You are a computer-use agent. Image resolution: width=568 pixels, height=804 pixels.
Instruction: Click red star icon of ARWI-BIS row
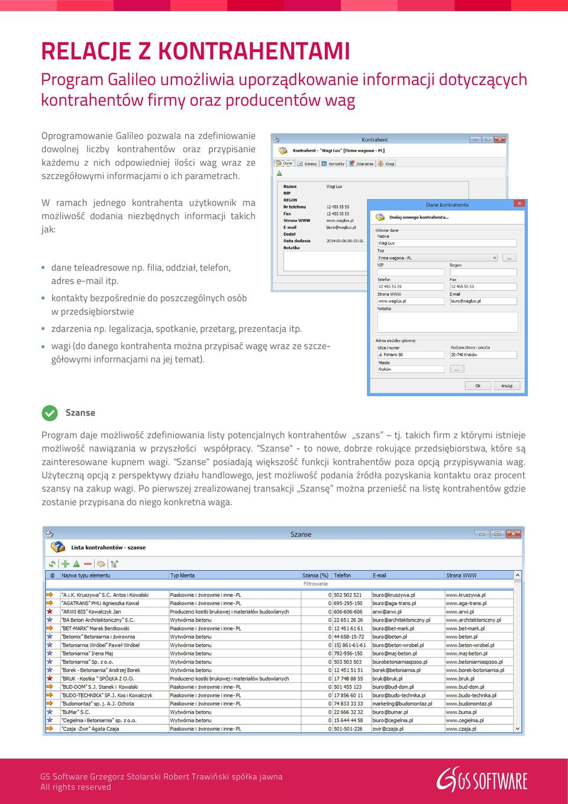coord(50,612)
